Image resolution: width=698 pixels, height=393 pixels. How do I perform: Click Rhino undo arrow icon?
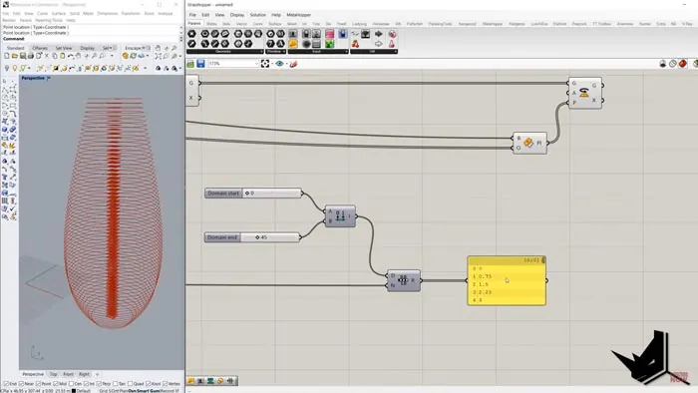[x=71, y=56]
